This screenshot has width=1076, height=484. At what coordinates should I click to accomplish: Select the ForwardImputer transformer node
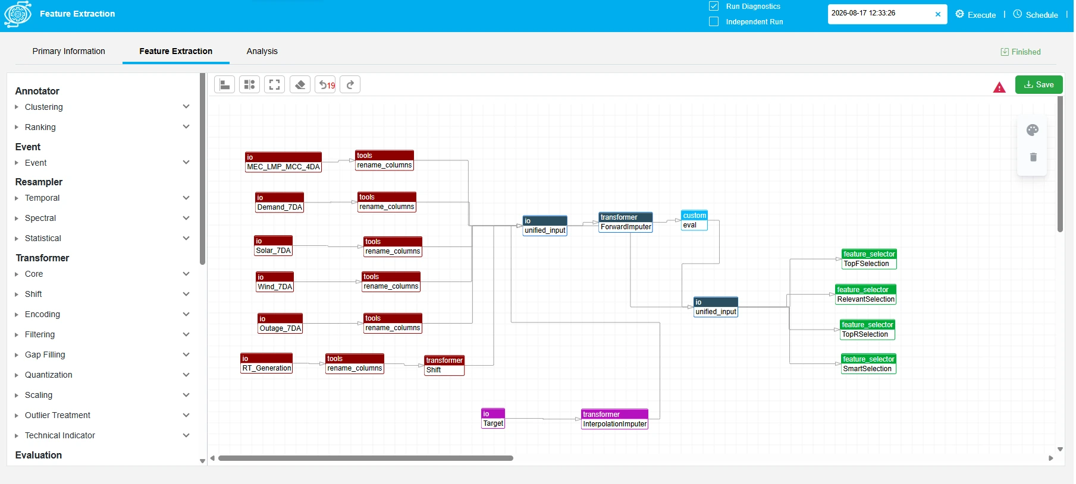pos(626,222)
